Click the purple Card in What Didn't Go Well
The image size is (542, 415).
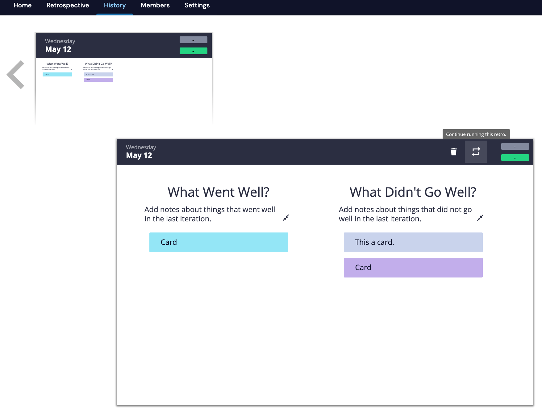[413, 268]
